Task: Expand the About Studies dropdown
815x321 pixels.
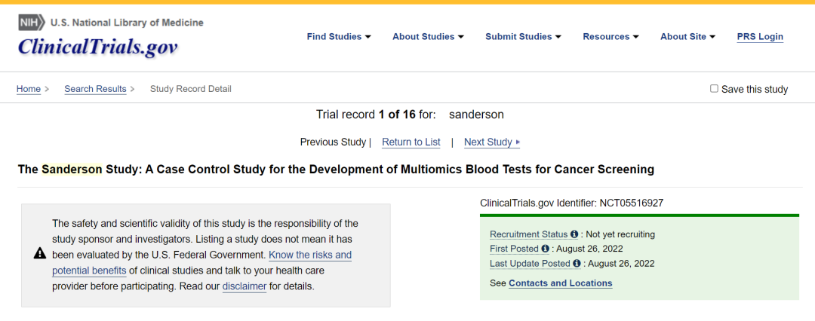Action: click(x=428, y=36)
